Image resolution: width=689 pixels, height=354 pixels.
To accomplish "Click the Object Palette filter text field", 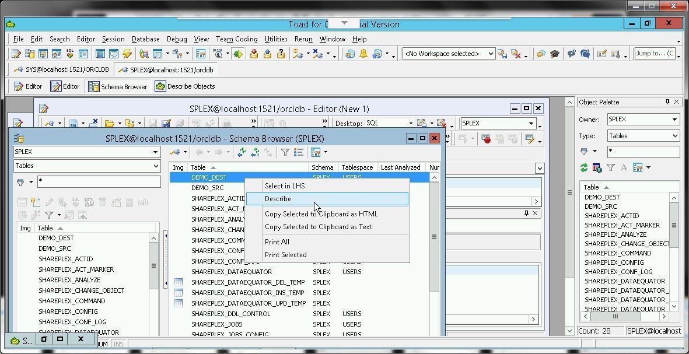I will coord(643,152).
